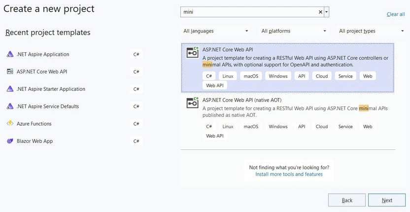410x212 pixels.
Task: Click the Back button
Action: (347, 200)
